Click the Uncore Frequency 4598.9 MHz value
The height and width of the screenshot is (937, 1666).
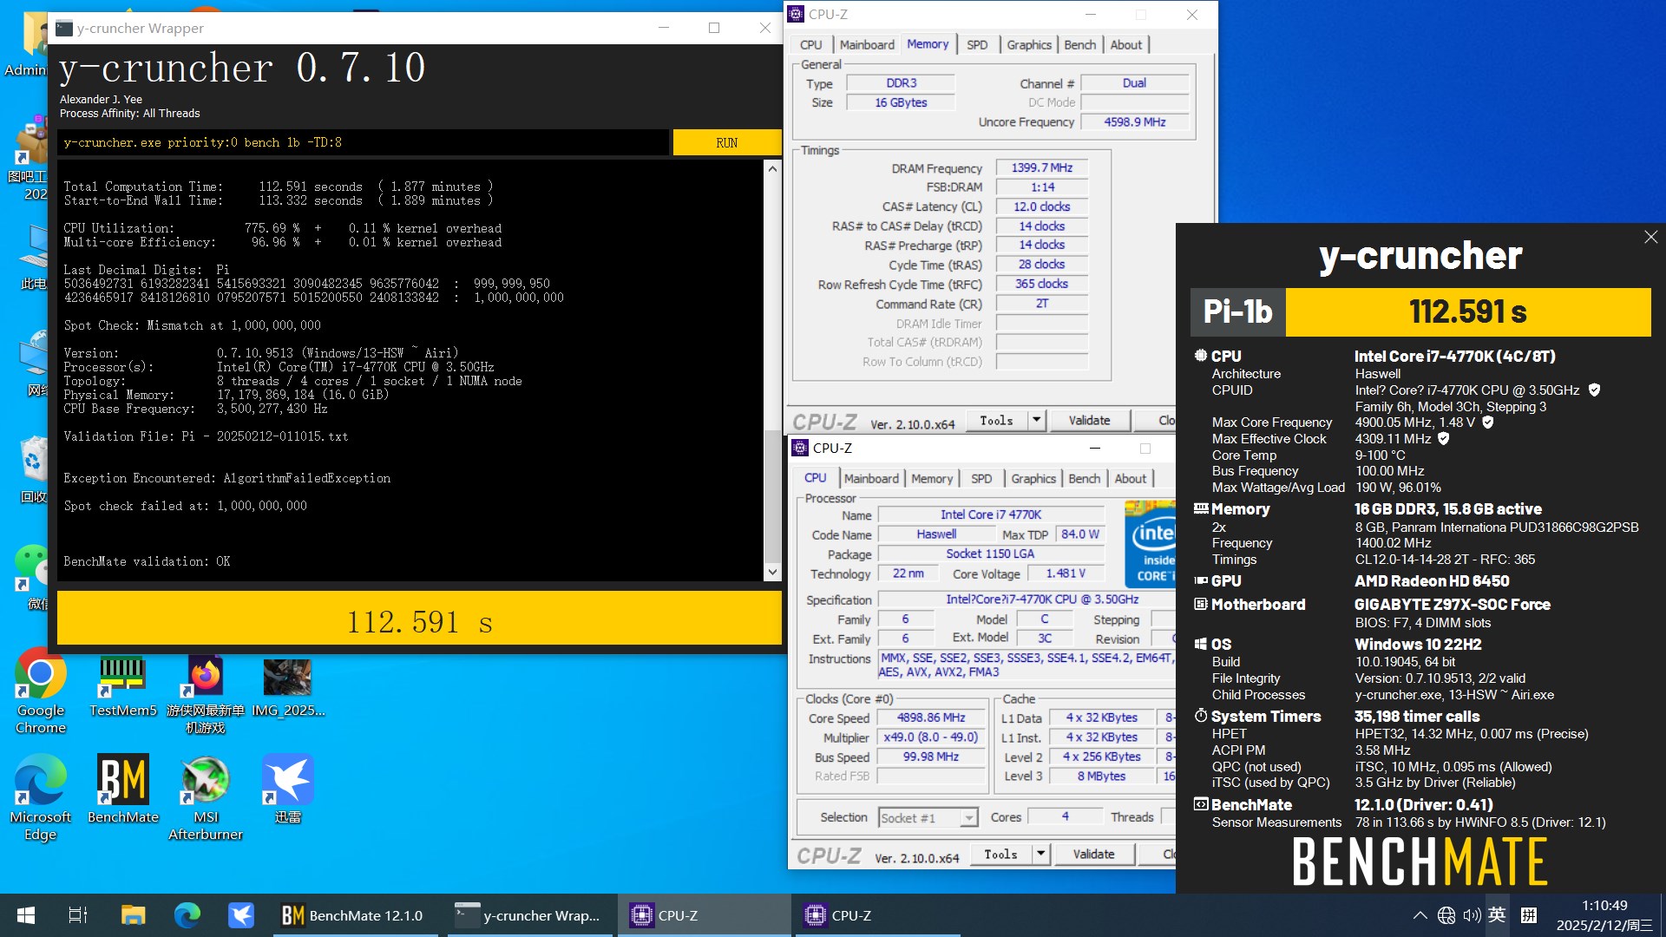(x=1134, y=122)
